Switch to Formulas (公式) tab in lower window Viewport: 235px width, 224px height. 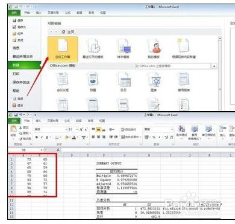point(67,121)
